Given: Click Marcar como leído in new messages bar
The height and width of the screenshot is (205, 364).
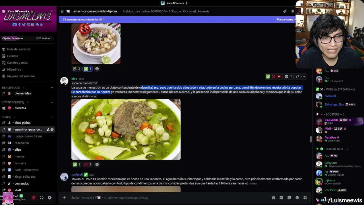Looking at the screenshot, I should [286, 20].
